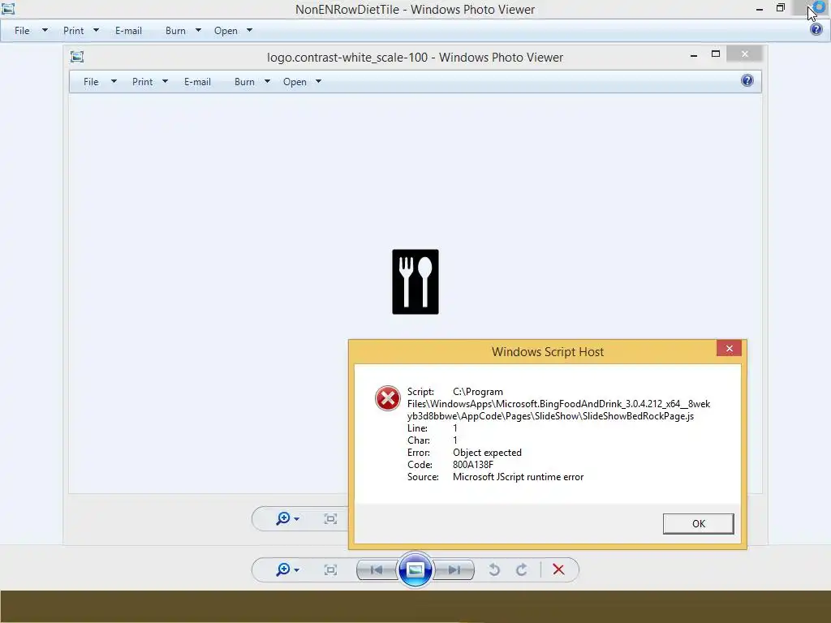Go to previous photo
The width and height of the screenshot is (831, 623).
point(377,570)
